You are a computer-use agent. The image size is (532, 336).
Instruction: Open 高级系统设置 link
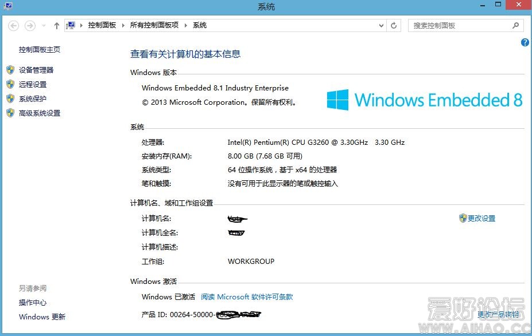tap(40, 113)
